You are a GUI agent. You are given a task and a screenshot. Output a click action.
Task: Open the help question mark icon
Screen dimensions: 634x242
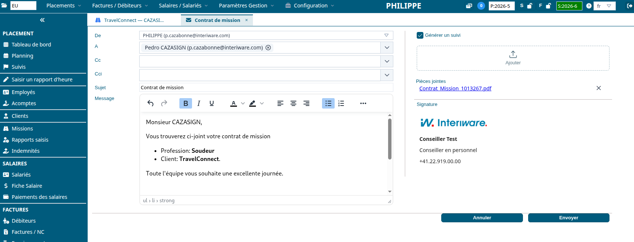[x=589, y=6]
